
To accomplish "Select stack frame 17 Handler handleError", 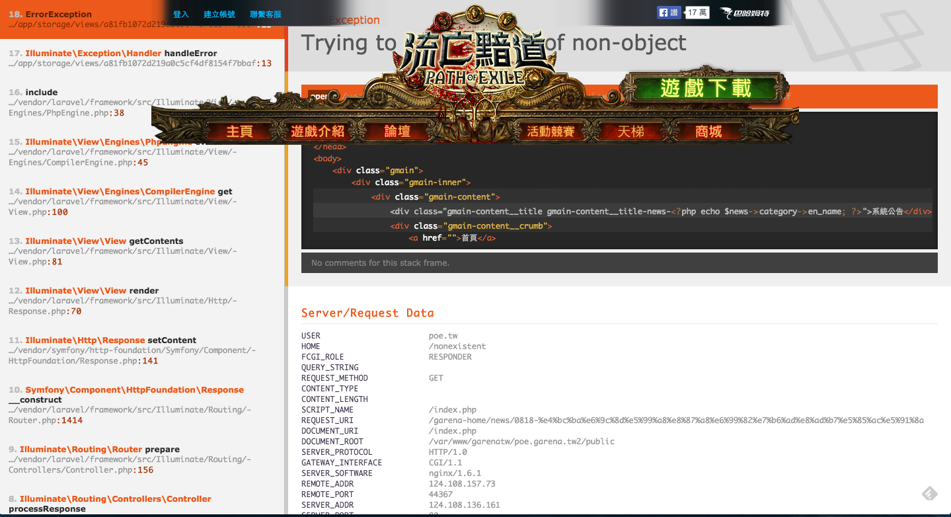I will (x=142, y=58).
